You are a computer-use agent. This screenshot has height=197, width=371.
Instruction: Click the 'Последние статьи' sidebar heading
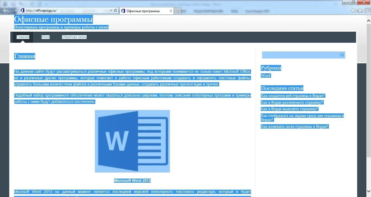tap(282, 88)
